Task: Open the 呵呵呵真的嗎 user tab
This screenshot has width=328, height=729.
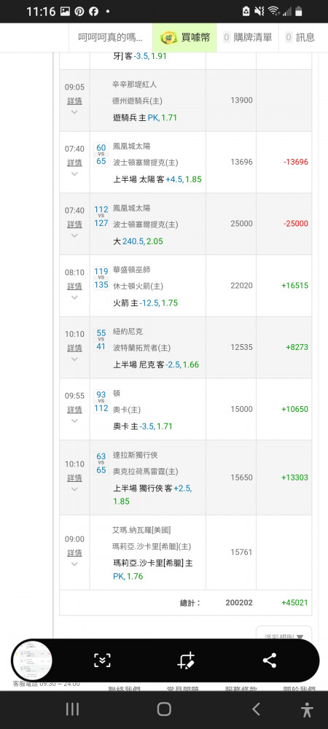Action: point(111,38)
